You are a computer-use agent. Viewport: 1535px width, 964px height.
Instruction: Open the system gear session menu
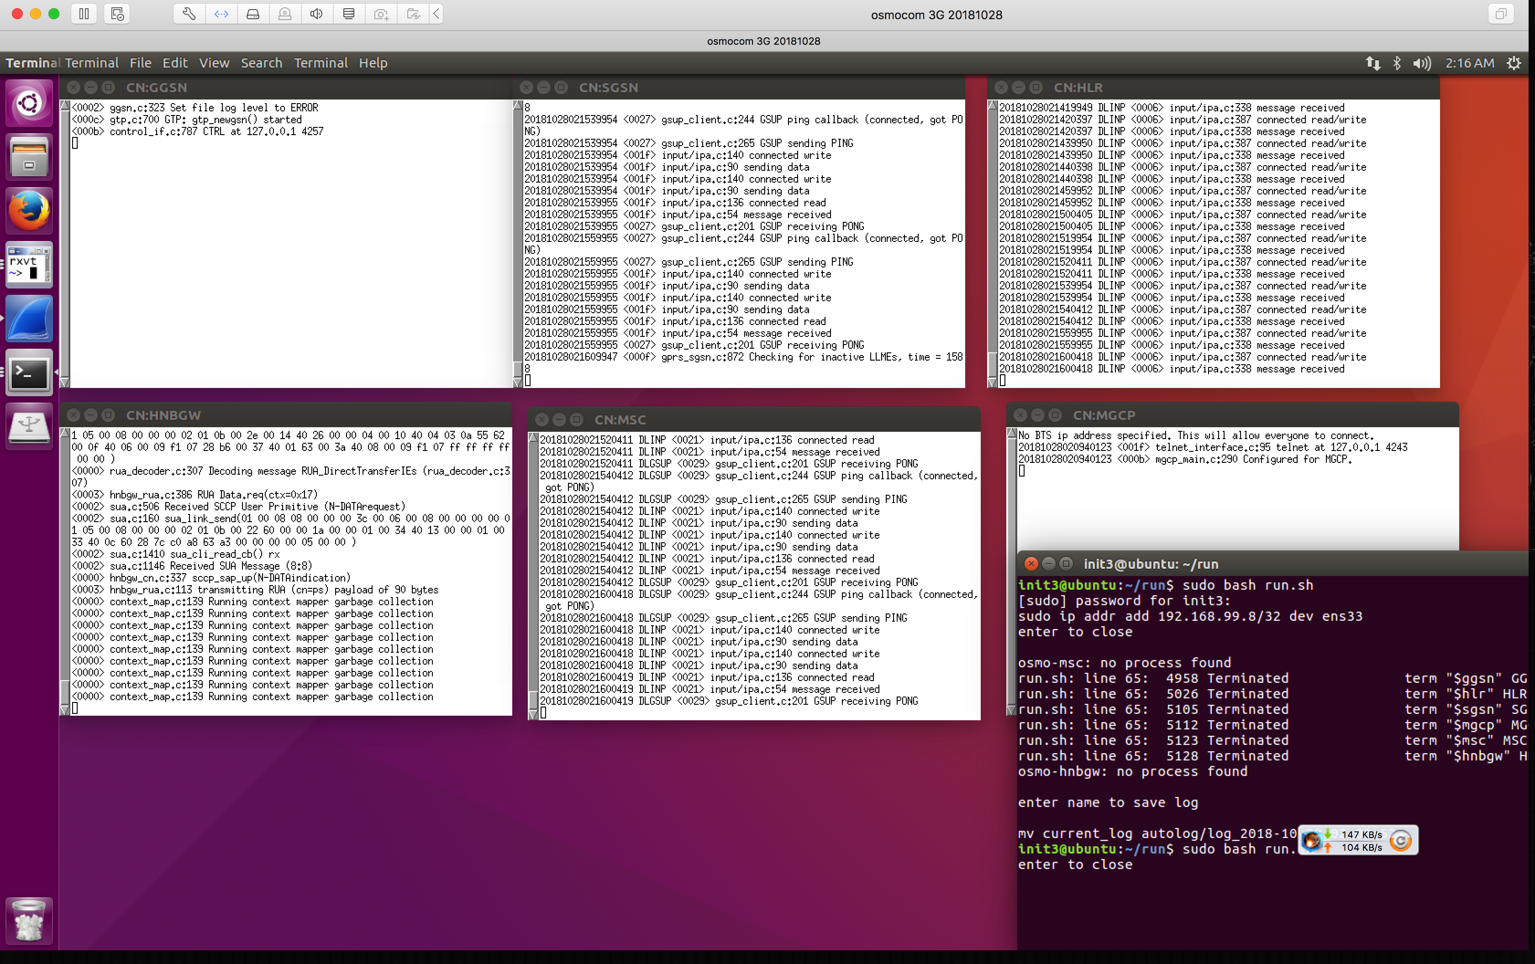1514,63
